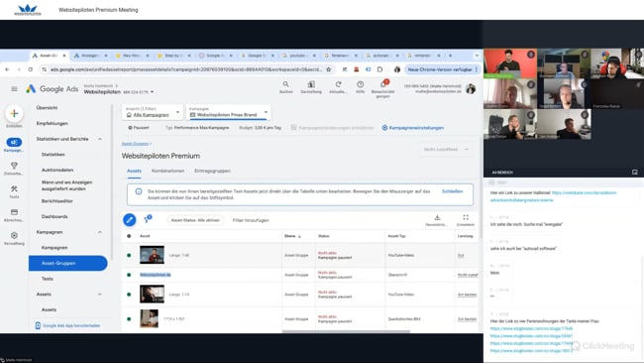Screen dimensions: 644x363
Task: Open Google Ads App herunterladen link
Action: (x=71, y=325)
